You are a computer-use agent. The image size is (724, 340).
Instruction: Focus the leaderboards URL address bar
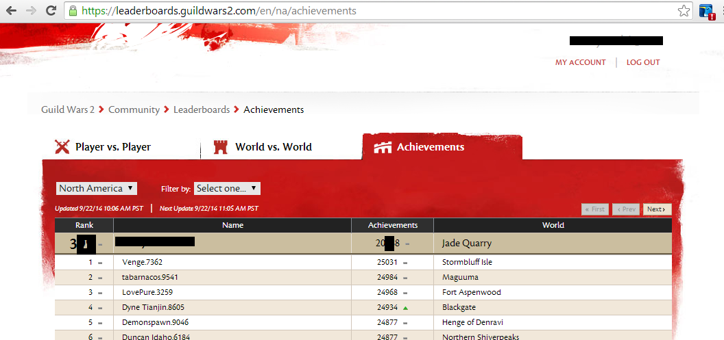click(378, 10)
